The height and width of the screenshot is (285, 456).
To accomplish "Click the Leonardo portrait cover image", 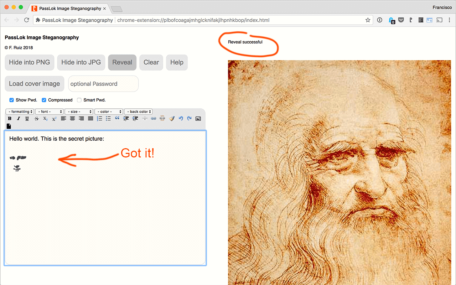I will 340,172.
